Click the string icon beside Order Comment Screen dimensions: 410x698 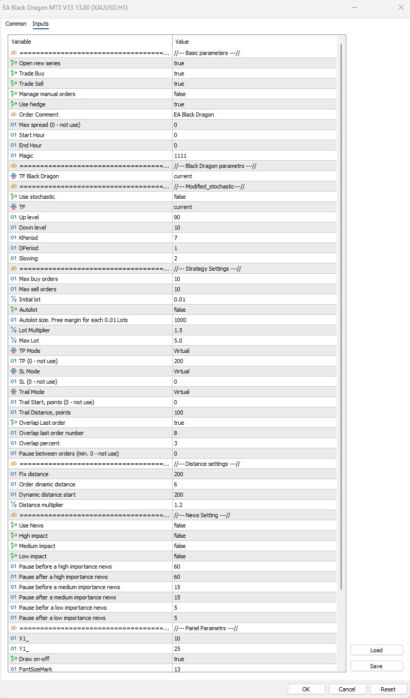(14, 115)
